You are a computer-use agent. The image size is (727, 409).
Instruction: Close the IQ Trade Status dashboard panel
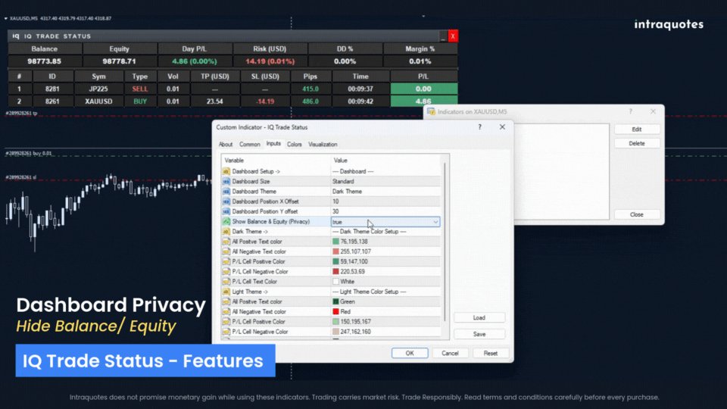pos(453,36)
